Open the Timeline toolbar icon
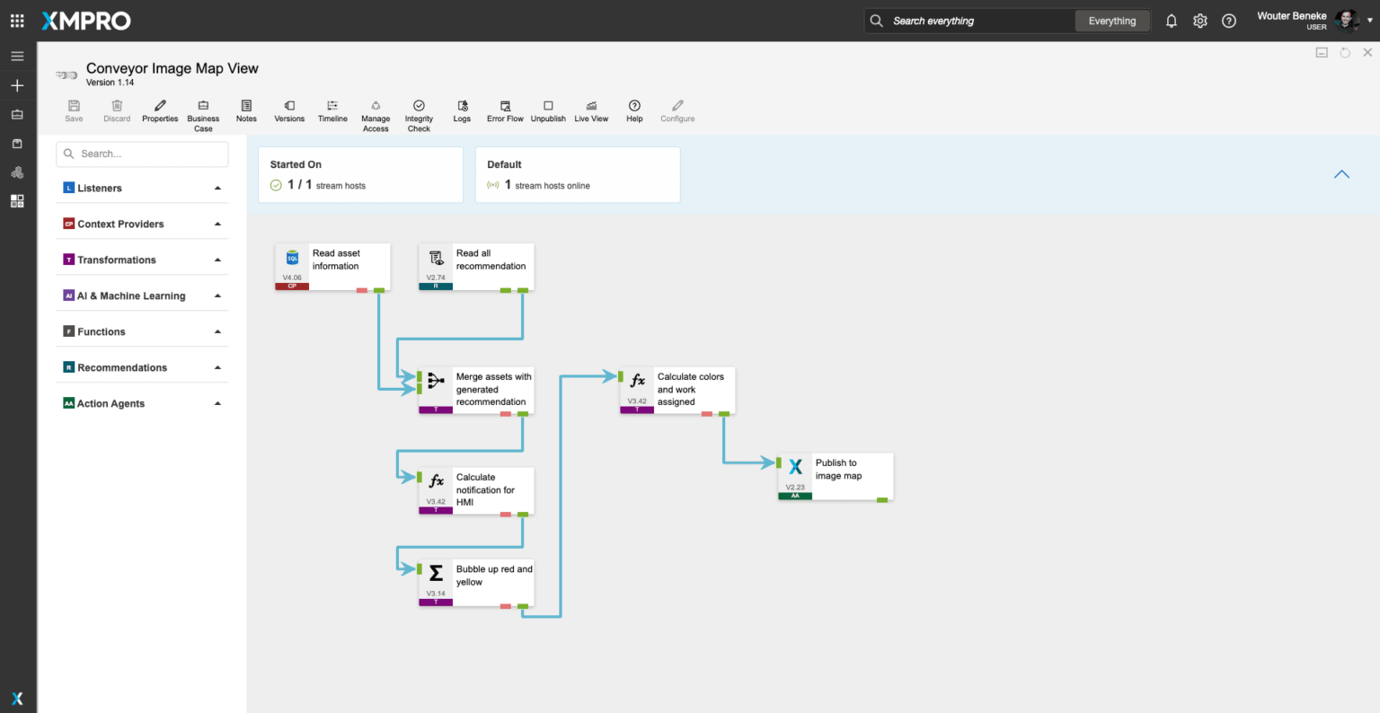 pyautogui.click(x=332, y=106)
